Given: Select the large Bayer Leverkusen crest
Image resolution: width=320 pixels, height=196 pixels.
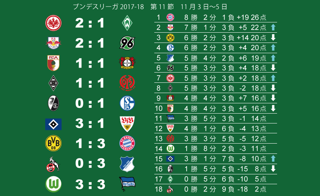Looking at the screenshot, I should point(127,63).
